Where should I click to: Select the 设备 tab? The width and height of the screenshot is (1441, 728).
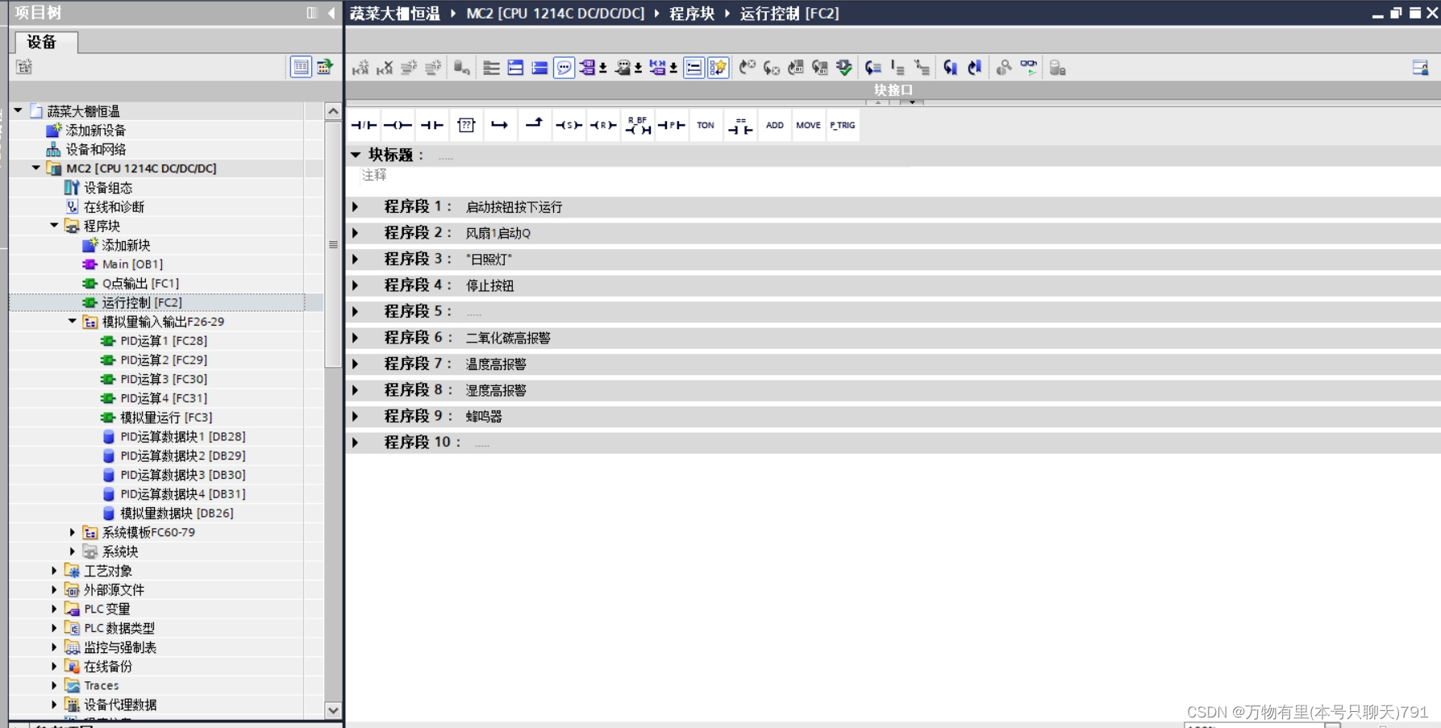point(46,42)
